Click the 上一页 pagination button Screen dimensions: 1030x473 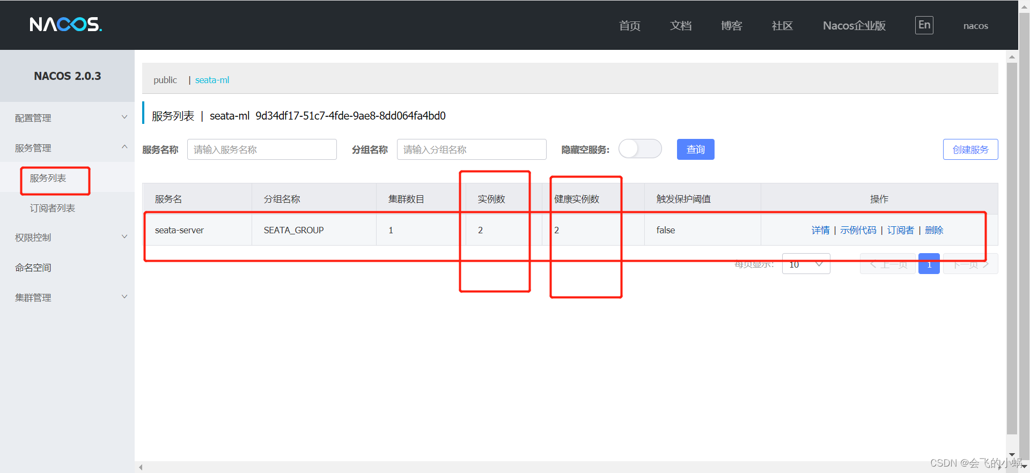click(x=887, y=264)
